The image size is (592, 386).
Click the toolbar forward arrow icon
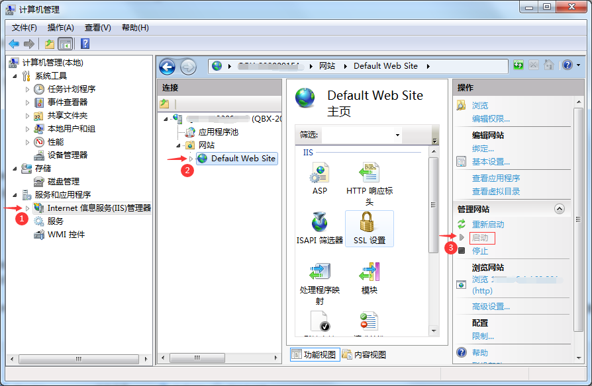[x=29, y=44]
